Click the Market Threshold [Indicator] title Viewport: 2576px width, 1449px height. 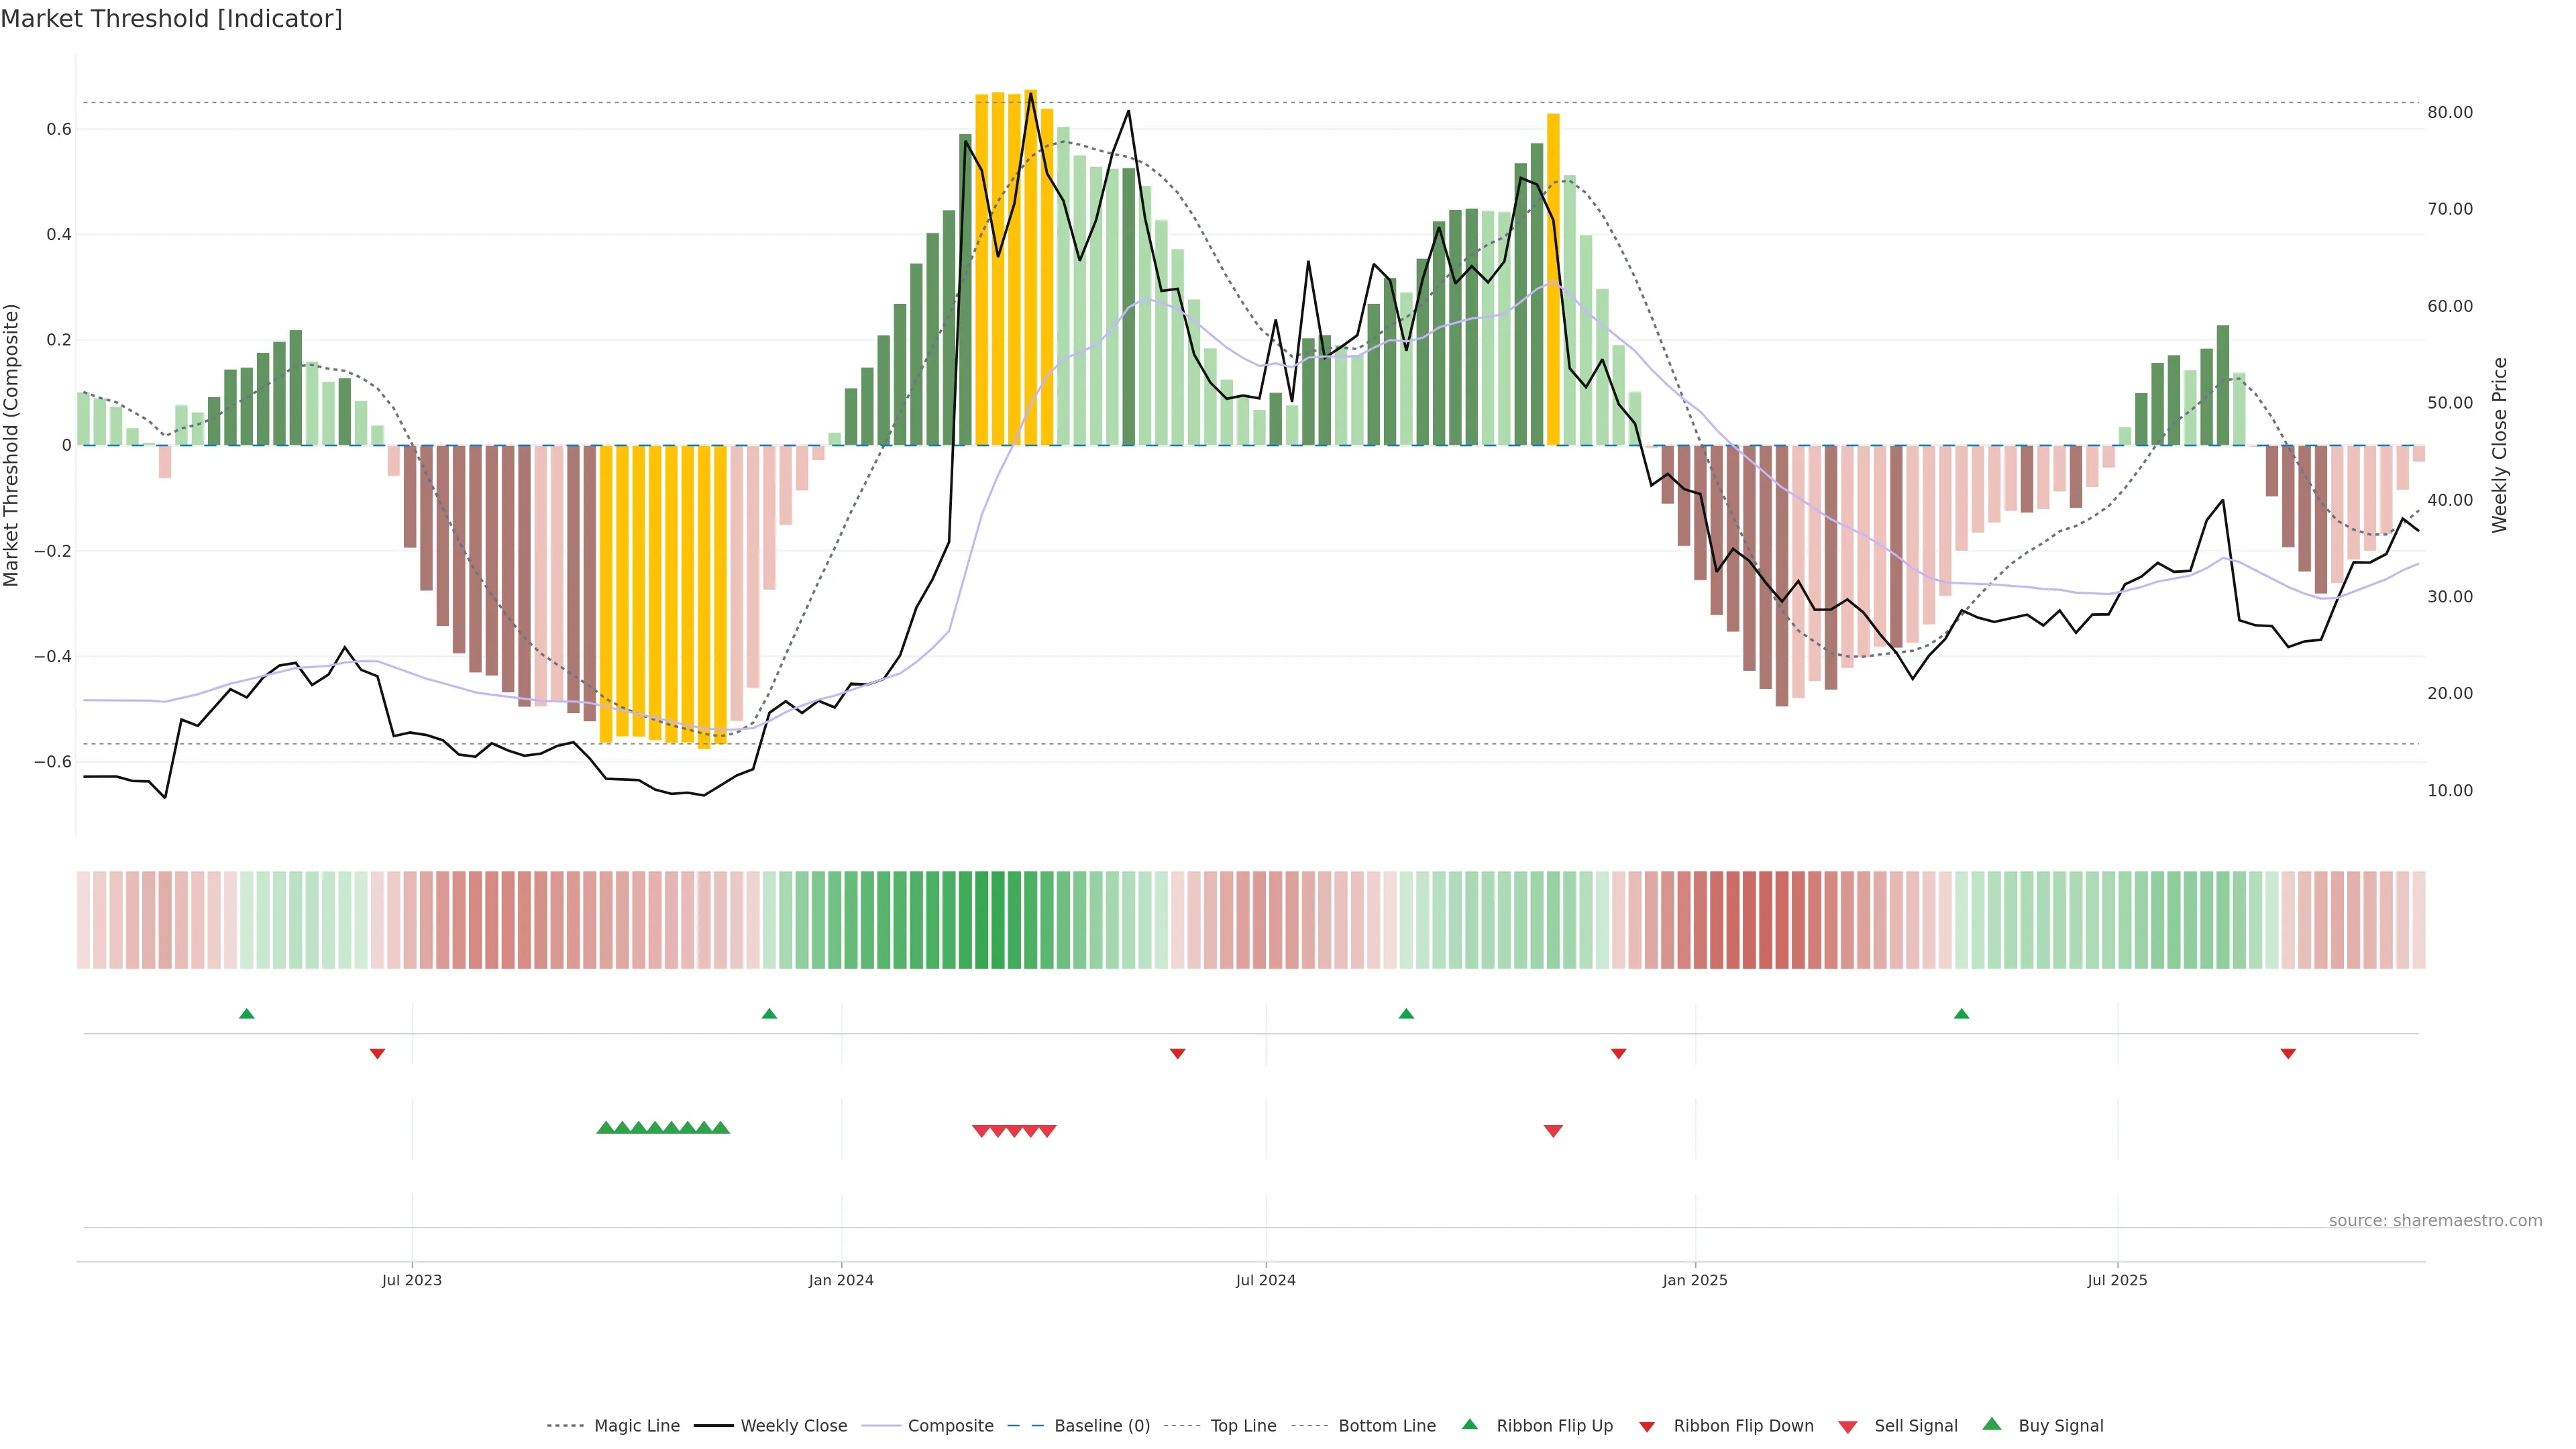click(x=171, y=19)
